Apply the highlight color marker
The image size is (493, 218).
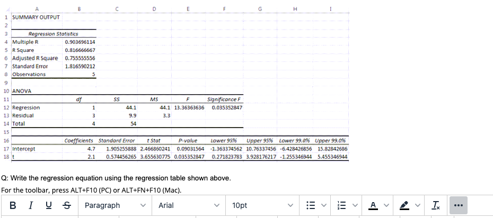point(404,205)
